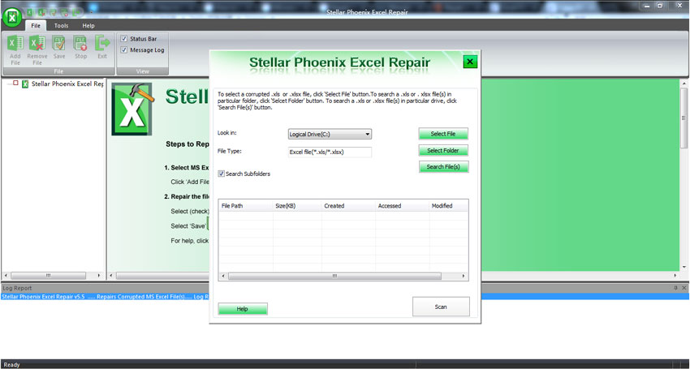Toggle the Status Bar checkbox
This screenshot has width=690, height=369.
pyautogui.click(x=124, y=39)
